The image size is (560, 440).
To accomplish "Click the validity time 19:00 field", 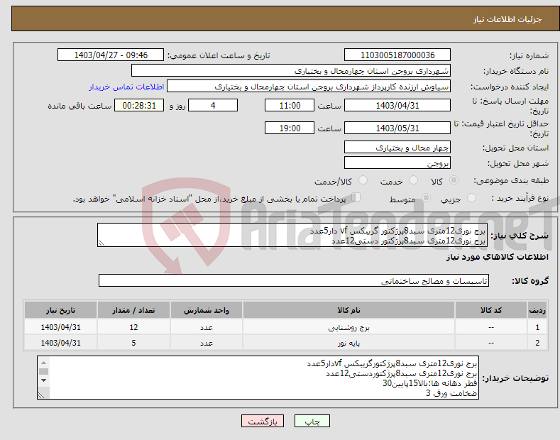I will point(290,128).
